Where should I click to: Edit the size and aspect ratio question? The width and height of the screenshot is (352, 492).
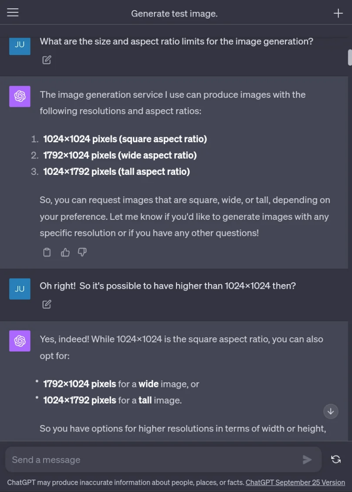pos(47,60)
